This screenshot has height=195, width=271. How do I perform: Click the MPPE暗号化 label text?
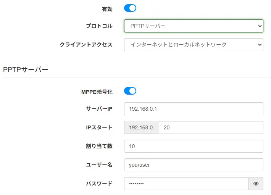[x=97, y=92]
